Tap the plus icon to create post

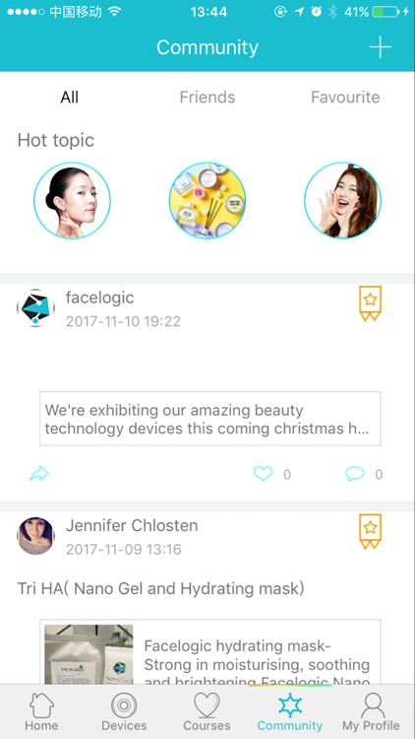[380, 46]
